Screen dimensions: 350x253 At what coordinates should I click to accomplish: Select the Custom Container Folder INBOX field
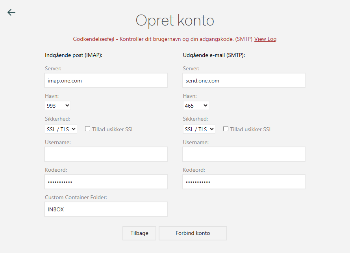(106, 209)
